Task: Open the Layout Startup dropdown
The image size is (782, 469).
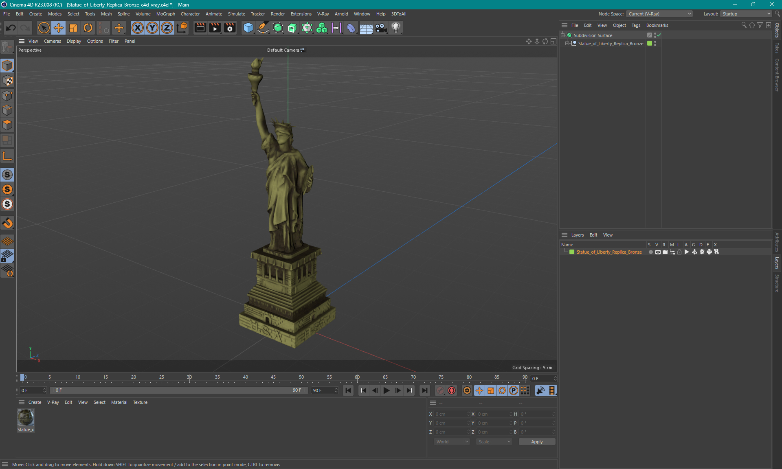Action: point(746,14)
